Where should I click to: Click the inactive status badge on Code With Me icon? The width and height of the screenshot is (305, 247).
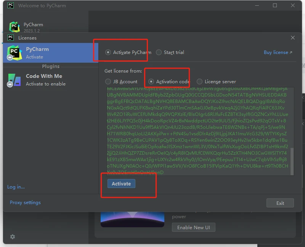pyautogui.click(x=10, y=84)
